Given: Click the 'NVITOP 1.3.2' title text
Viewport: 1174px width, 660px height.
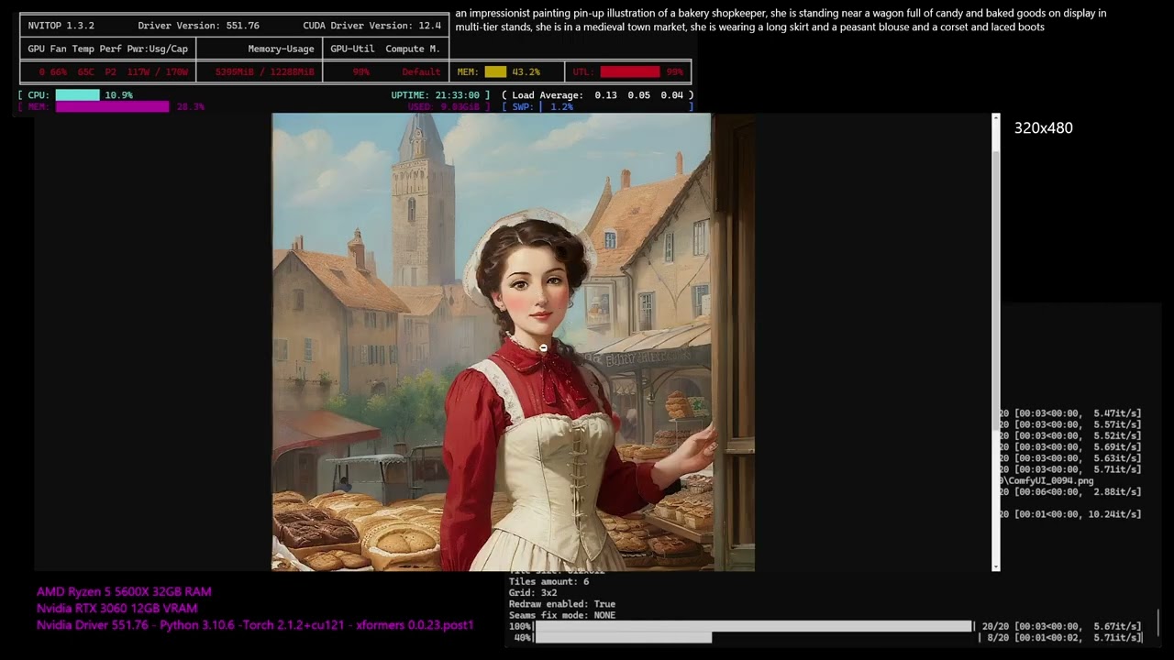Looking at the screenshot, I should 61,26.
